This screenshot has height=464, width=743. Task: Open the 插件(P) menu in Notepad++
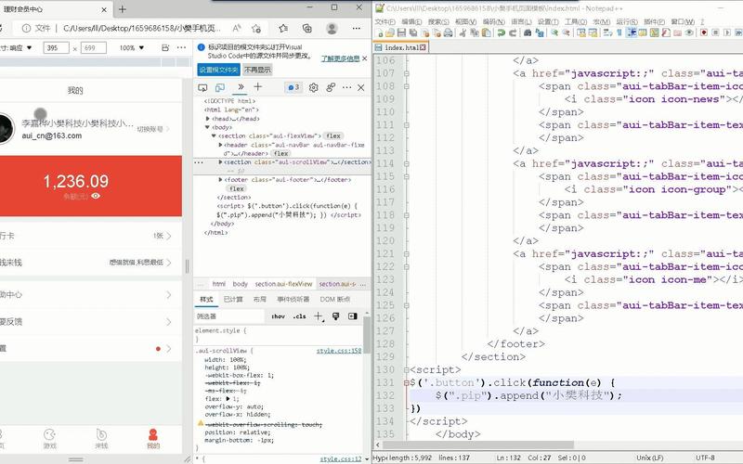[654, 21]
